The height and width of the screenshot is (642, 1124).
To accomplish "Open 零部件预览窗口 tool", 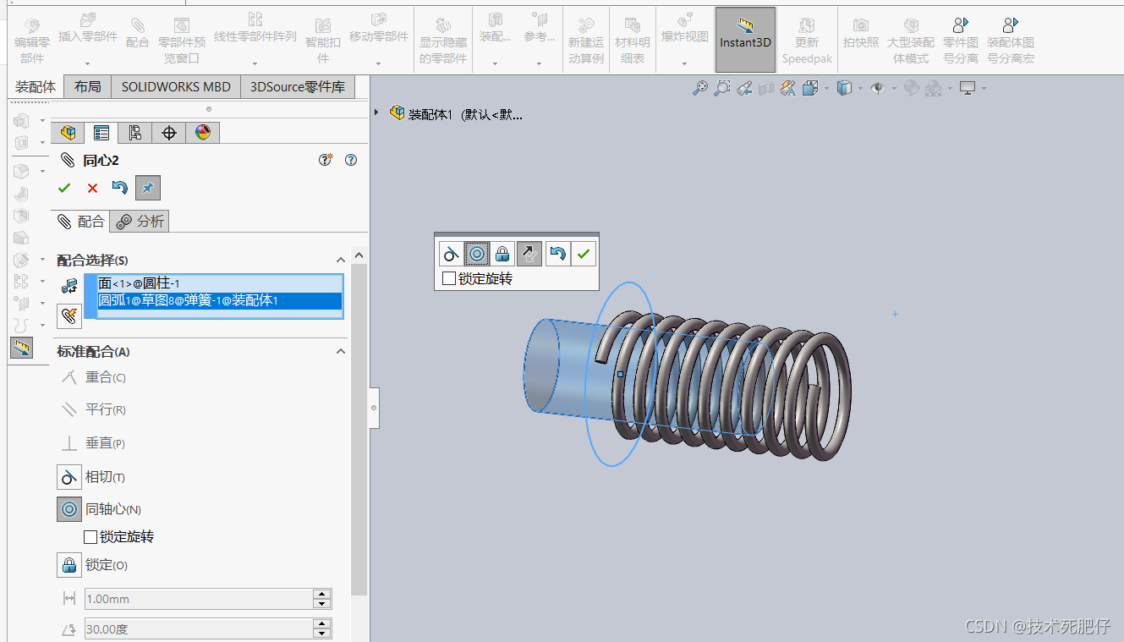I will pyautogui.click(x=182, y=41).
